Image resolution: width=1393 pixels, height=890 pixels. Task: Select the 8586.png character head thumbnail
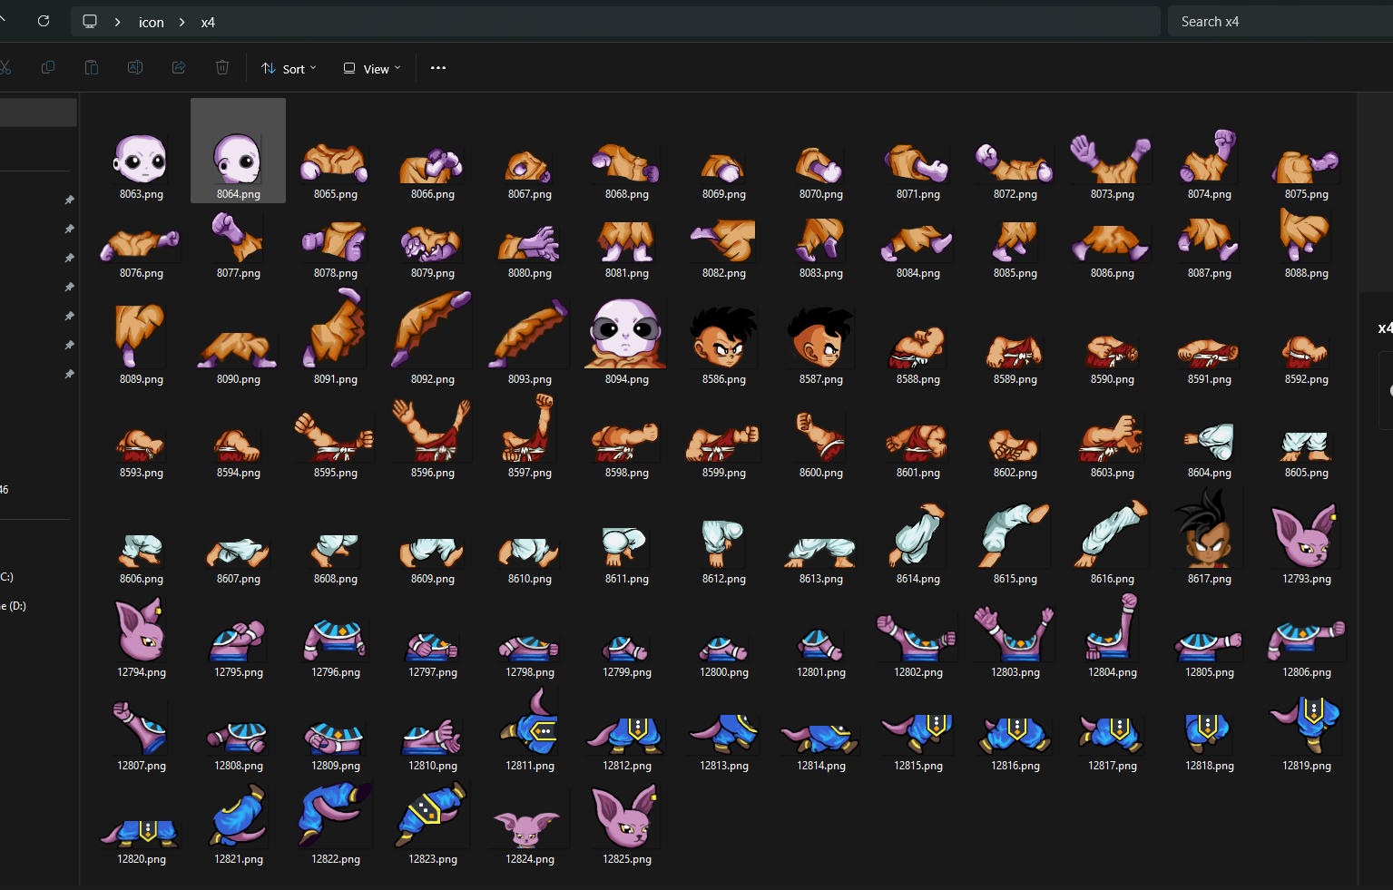(x=723, y=336)
